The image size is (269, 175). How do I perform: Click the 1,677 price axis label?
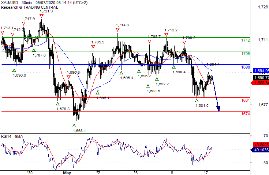tap(263, 105)
